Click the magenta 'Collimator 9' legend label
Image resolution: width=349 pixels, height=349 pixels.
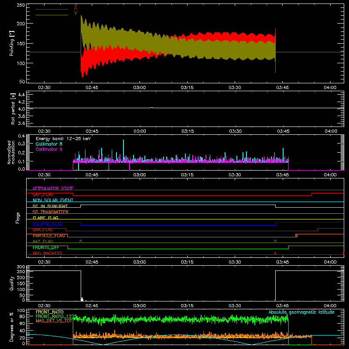pyautogui.click(x=49, y=149)
